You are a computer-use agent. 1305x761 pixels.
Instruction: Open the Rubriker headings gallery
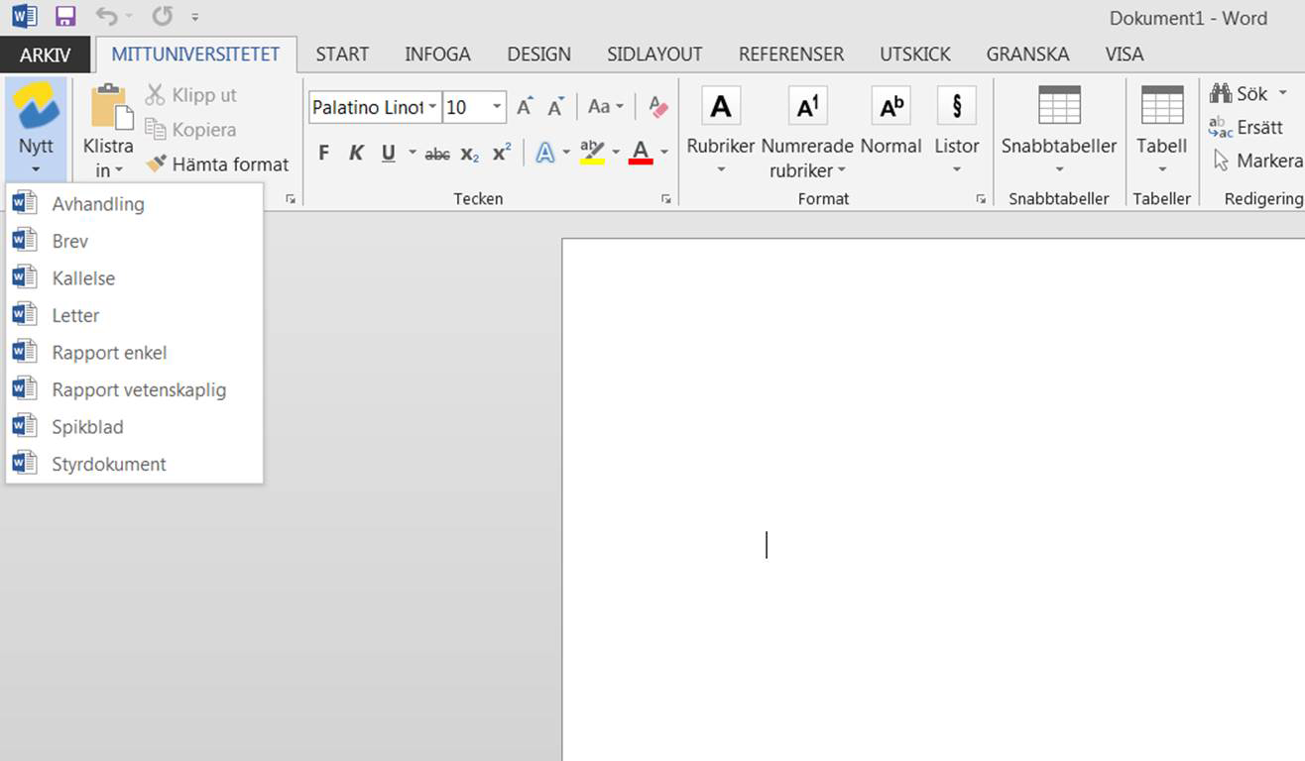coord(721,130)
